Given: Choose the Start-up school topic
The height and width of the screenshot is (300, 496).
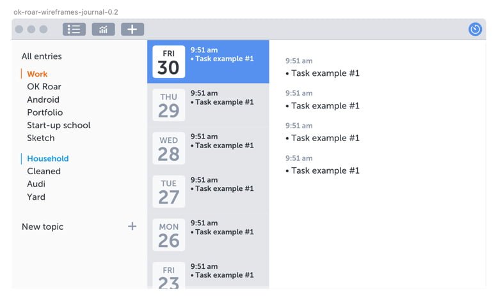Looking at the screenshot, I should coord(59,125).
